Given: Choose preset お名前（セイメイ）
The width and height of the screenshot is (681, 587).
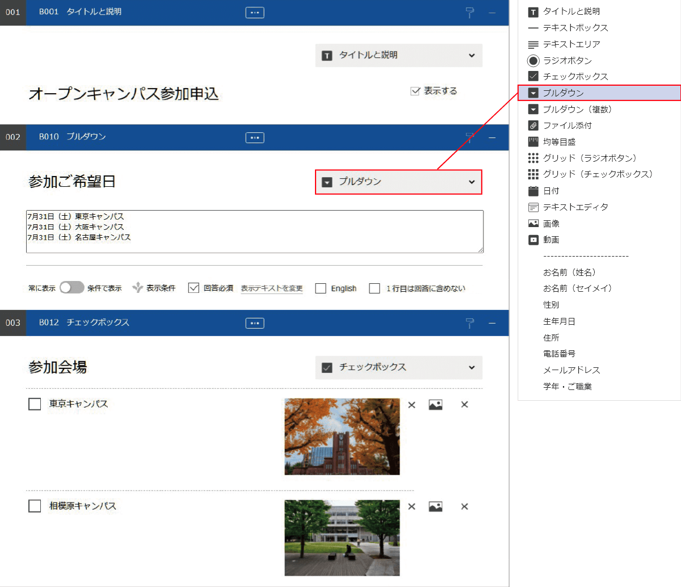Looking at the screenshot, I should coord(578,288).
